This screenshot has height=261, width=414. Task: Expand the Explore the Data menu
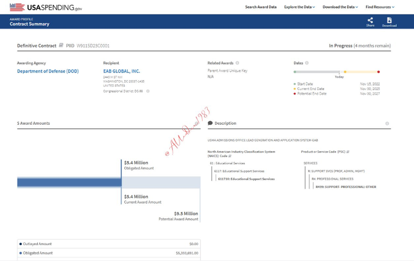[x=300, y=7]
